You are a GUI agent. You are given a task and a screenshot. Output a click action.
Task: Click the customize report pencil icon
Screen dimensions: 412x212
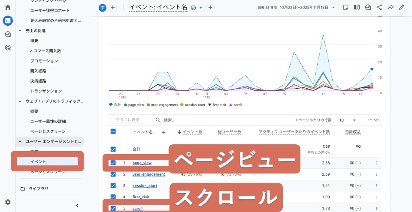(401, 7)
